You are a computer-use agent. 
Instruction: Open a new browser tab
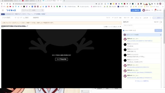[x=64, y=1]
